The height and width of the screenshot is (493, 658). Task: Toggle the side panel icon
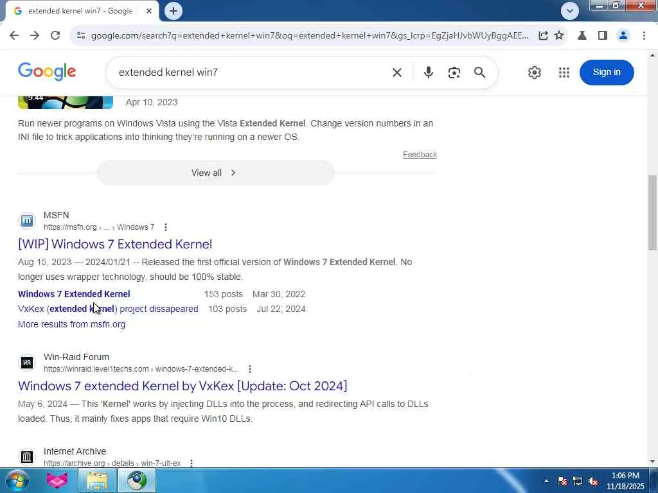click(x=603, y=36)
